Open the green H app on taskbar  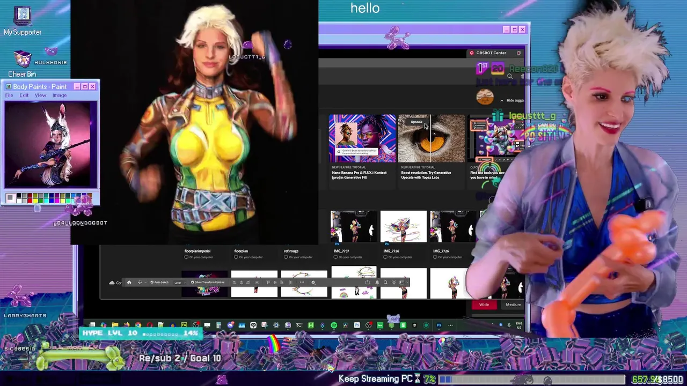point(311,325)
